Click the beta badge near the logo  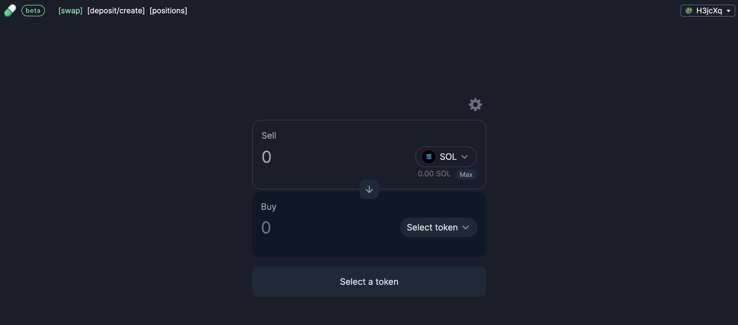click(x=33, y=10)
